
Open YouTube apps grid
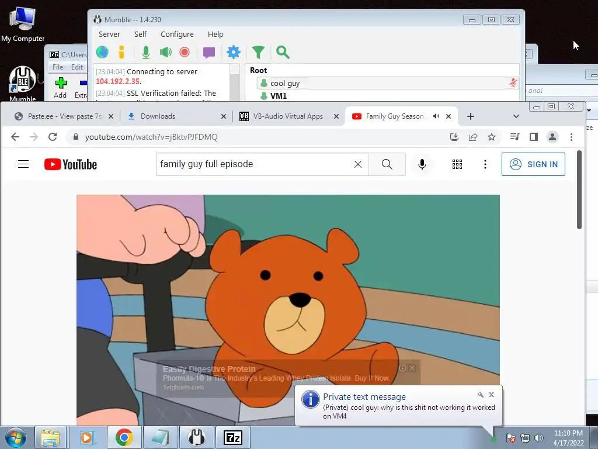point(457,164)
